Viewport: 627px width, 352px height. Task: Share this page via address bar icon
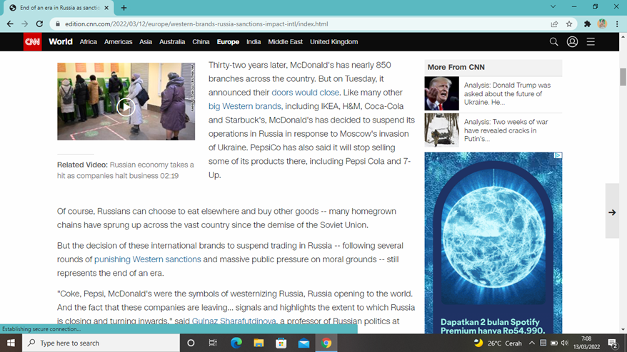pyautogui.click(x=554, y=24)
